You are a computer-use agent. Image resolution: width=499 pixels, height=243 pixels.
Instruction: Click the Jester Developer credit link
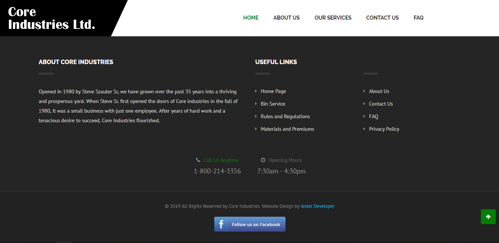[318, 206]
